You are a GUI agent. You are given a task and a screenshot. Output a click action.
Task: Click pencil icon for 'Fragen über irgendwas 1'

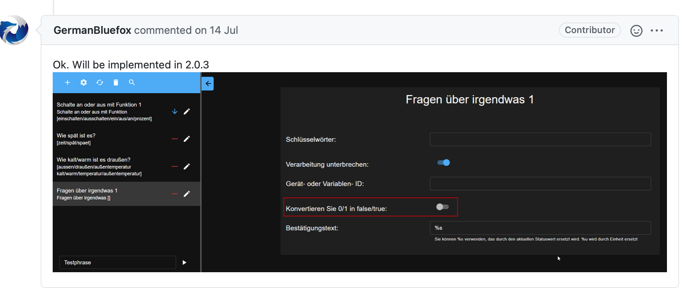point(187,194)
